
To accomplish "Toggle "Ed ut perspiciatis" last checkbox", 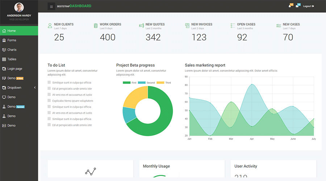I will (49, 125).
